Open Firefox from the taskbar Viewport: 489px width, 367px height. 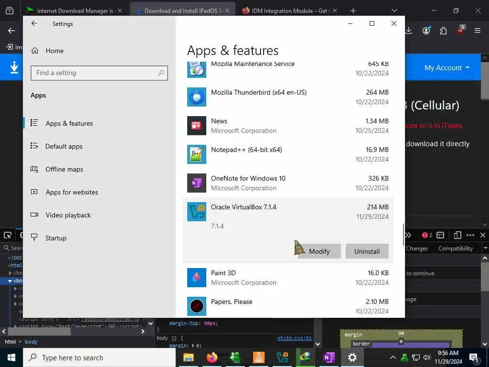(212, 357)
